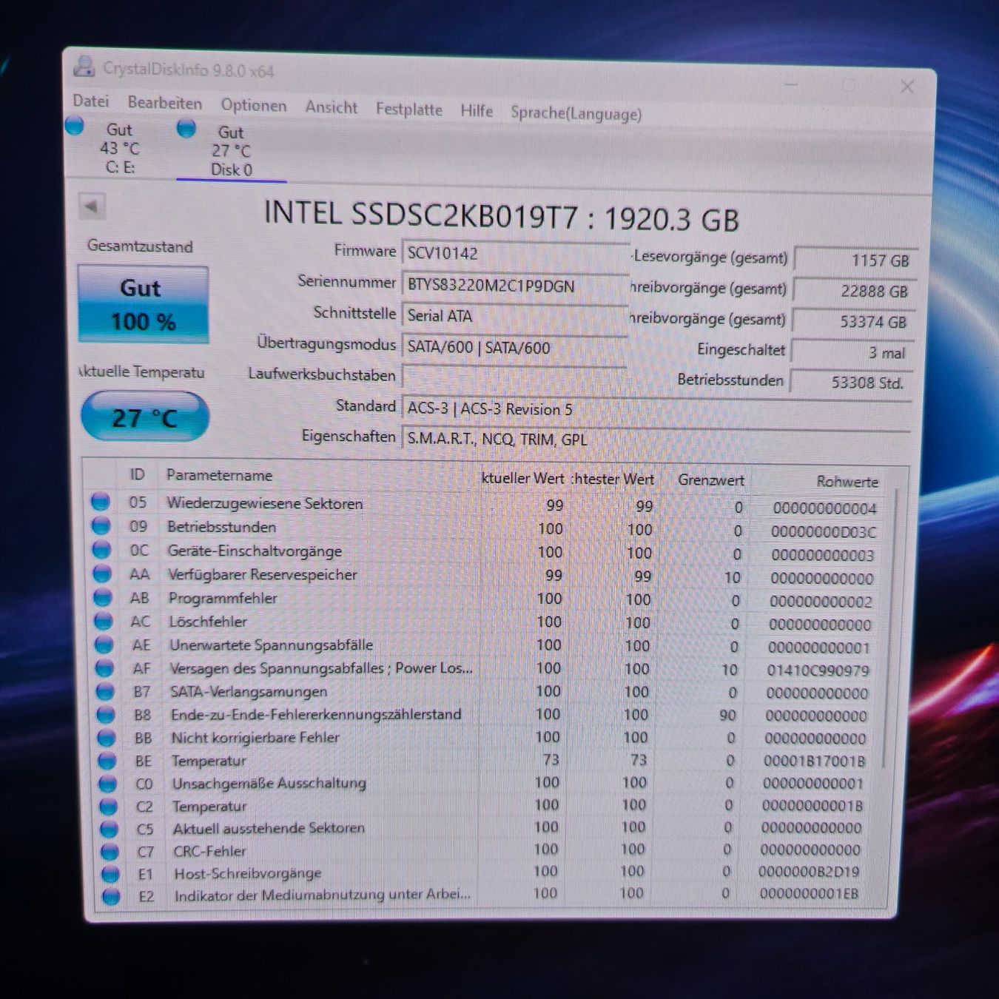Select SATA-Verlangsamungen parameter text
This screenshot has width=999, height=999.
[x=249, y=691]
